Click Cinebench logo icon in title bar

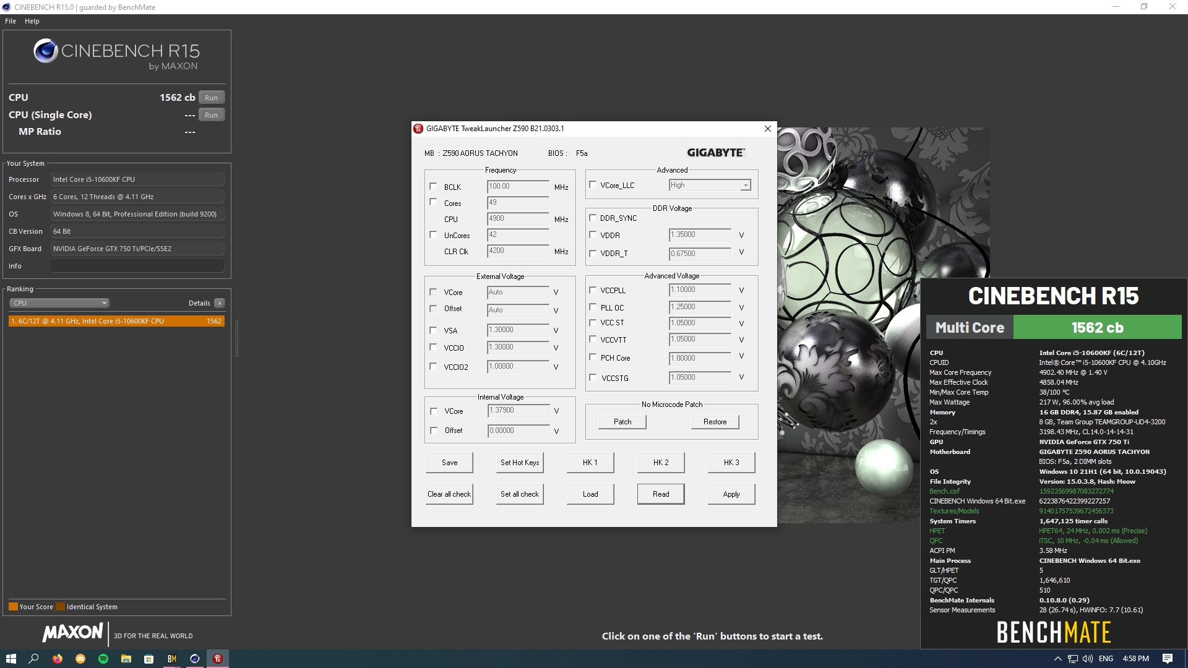7,7
